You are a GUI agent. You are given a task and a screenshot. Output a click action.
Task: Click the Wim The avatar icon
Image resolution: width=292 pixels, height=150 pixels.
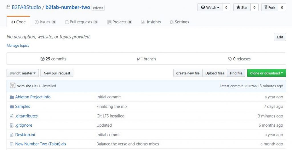pos(13,86)
